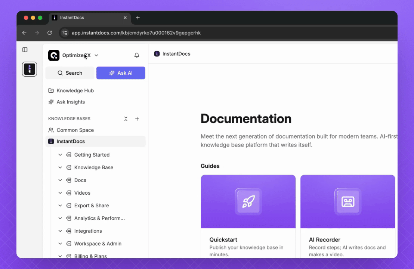414x269 pixels.
Task: Select the InstantDocs workspace icon in left rail
Action: pos(30,69)
